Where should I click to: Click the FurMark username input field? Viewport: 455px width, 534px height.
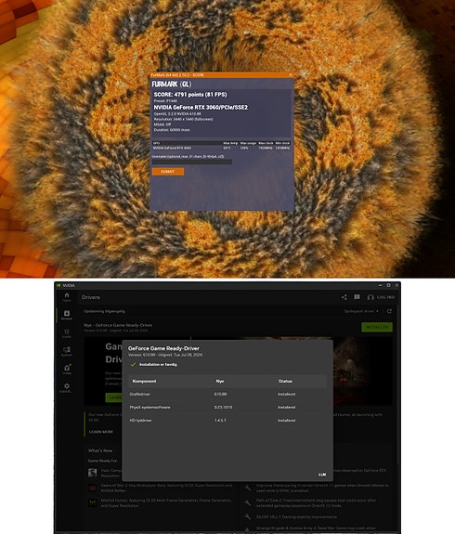[x=191, y=162]
